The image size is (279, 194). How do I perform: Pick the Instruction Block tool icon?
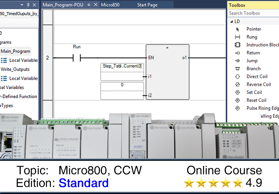(237, 45)
